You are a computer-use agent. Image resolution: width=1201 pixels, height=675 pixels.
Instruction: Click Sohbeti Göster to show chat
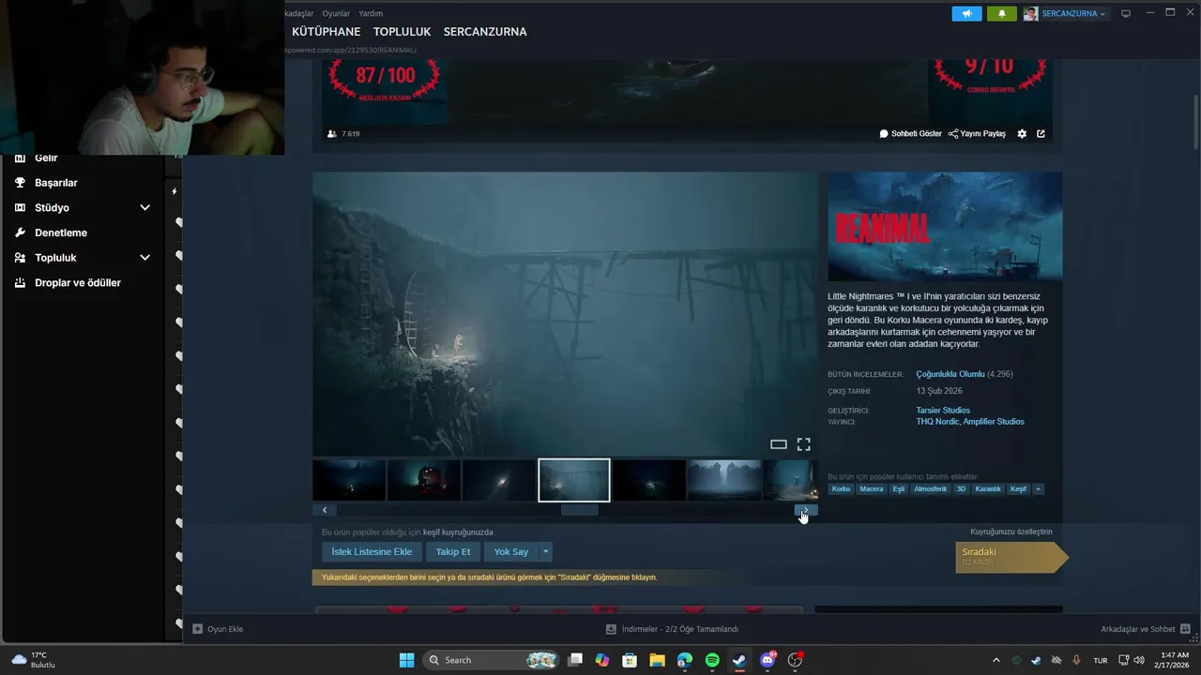click(910, 134)
